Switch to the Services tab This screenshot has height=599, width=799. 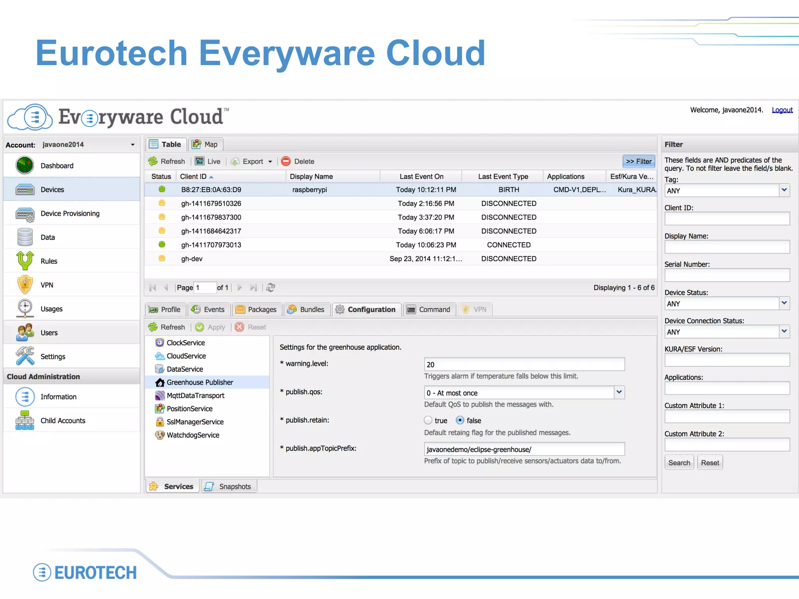tap(172, 486)
